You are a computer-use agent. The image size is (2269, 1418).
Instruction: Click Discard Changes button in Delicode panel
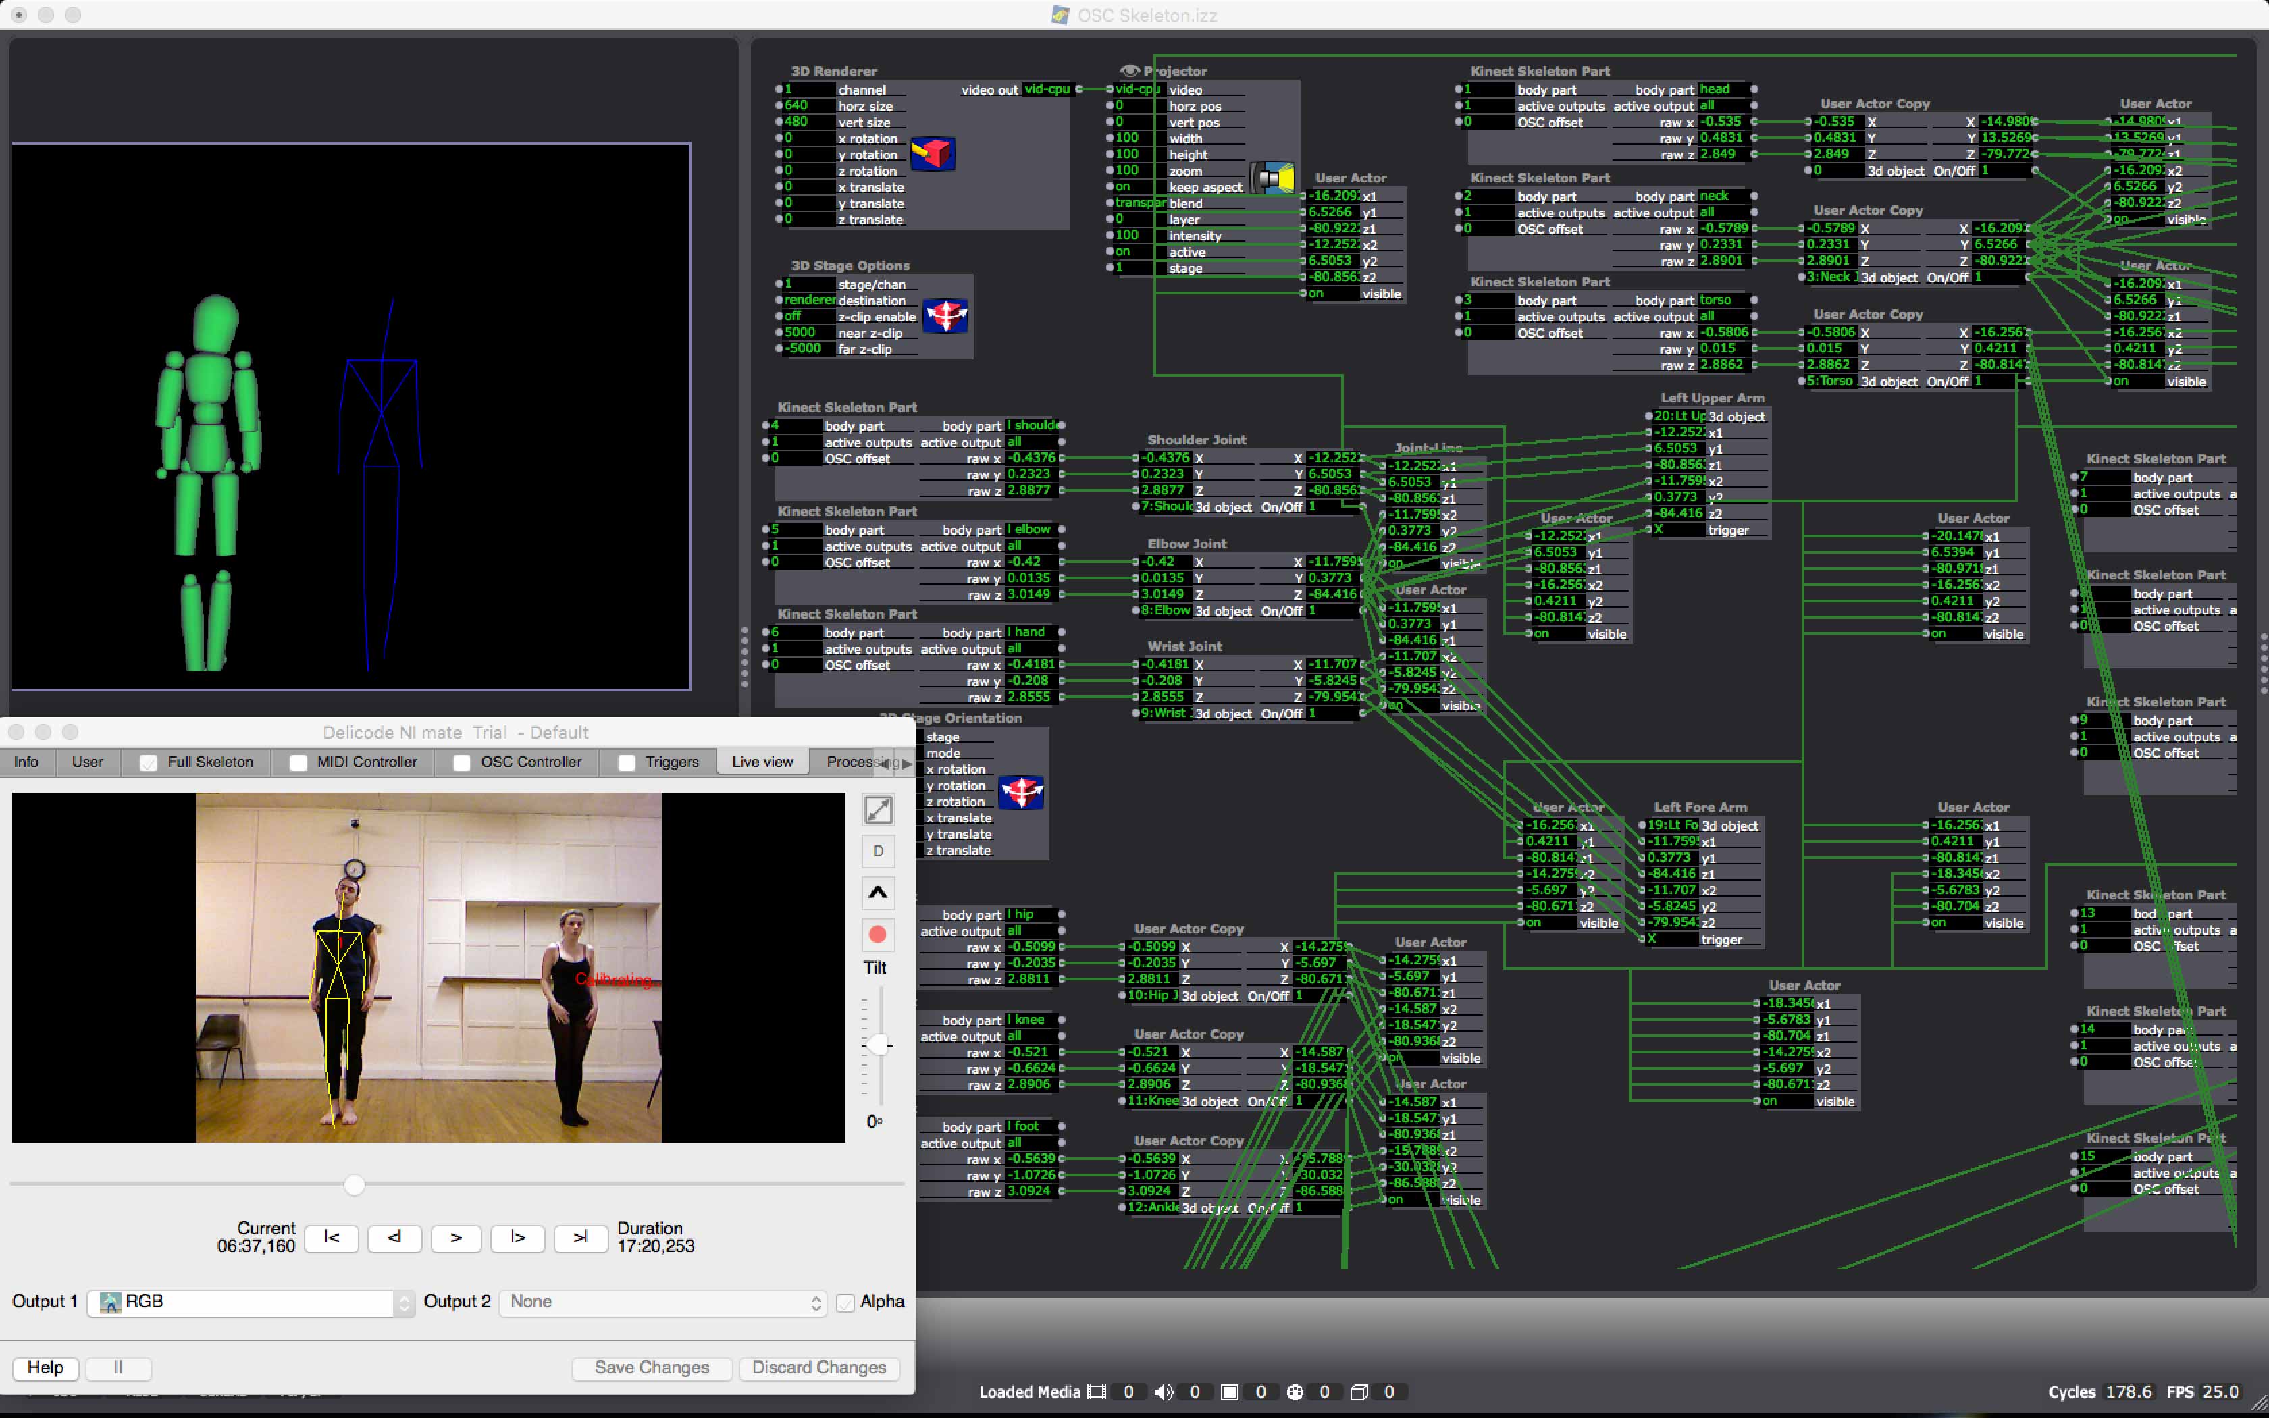click(818, 1367)
